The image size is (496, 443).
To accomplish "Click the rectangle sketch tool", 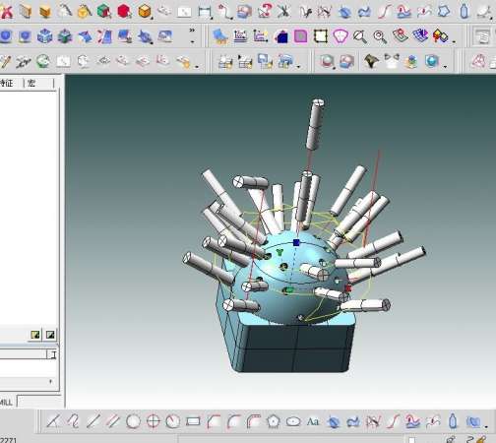I will [x=193, y=421].
